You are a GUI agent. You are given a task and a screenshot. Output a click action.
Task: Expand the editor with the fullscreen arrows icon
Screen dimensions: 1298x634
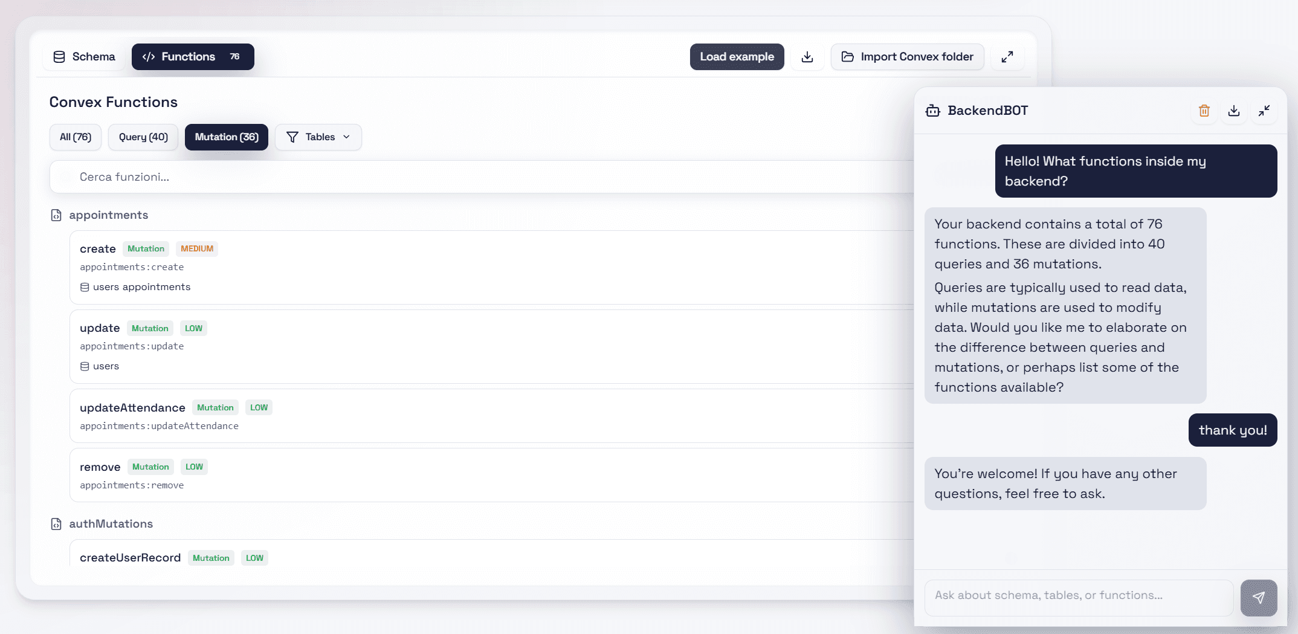[x=1007, y=56]
